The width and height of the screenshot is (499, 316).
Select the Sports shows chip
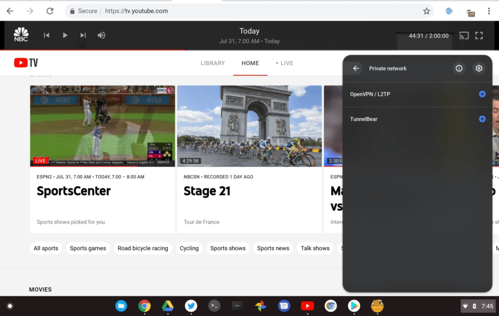(x=228, y=248)
